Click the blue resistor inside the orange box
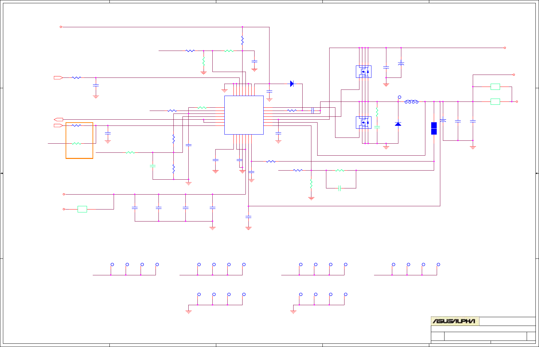 pos(77,125)
